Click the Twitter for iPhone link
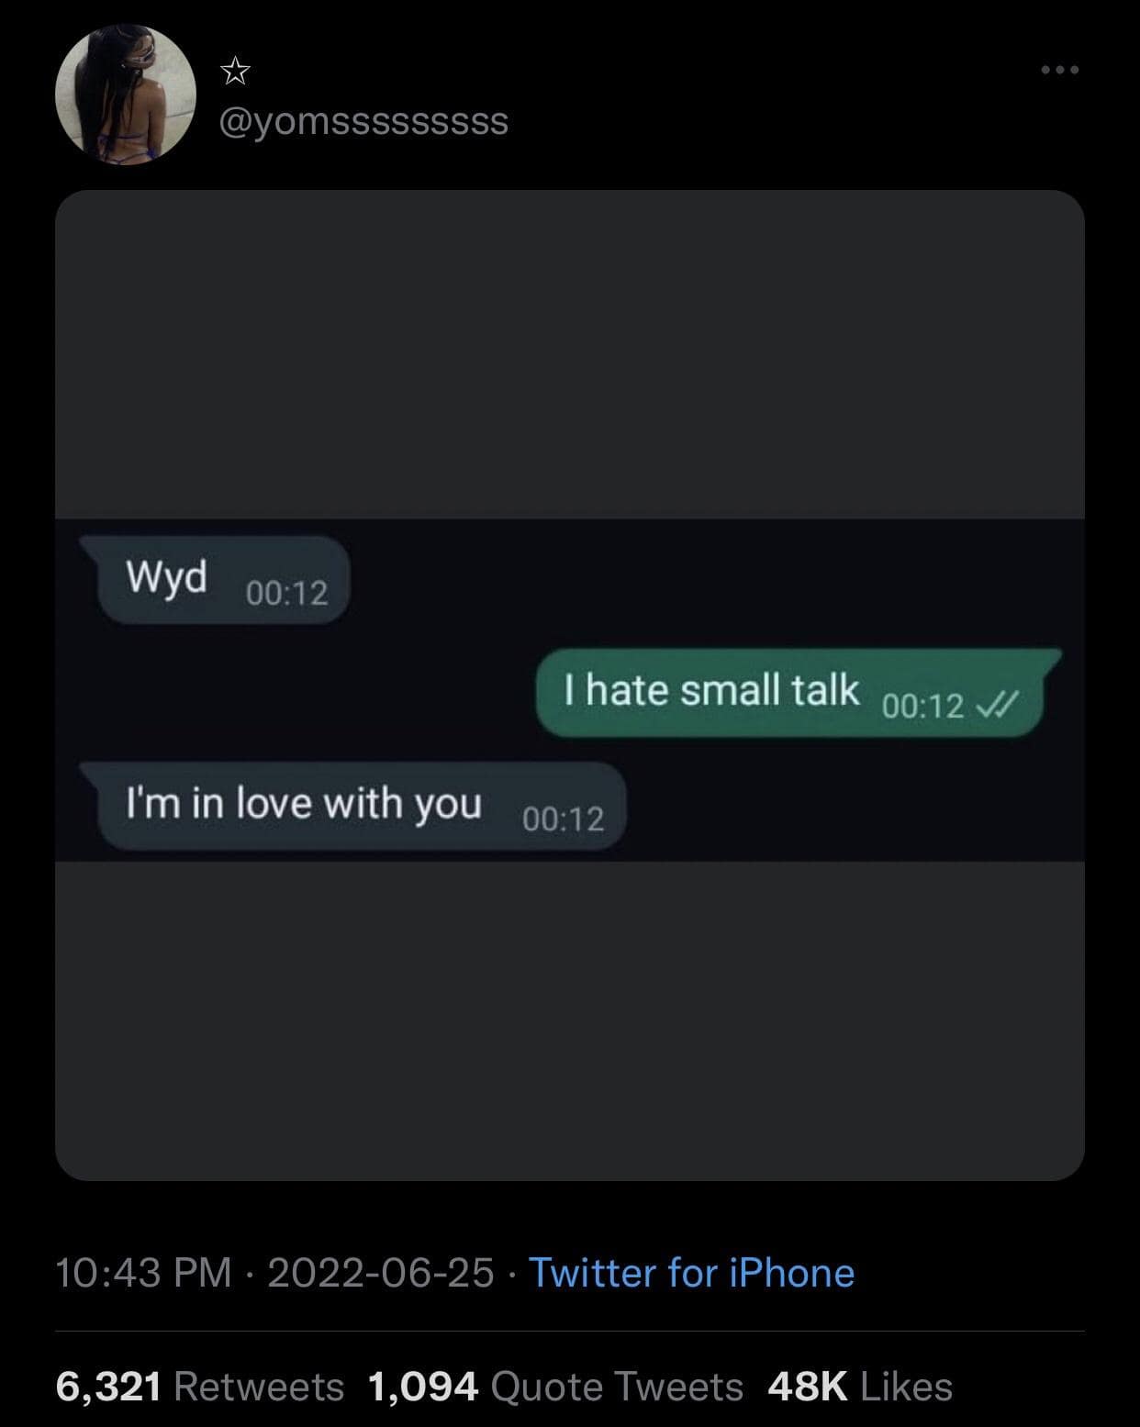The width and height of the screenshot is (1140, 1427). [691, 1273]
